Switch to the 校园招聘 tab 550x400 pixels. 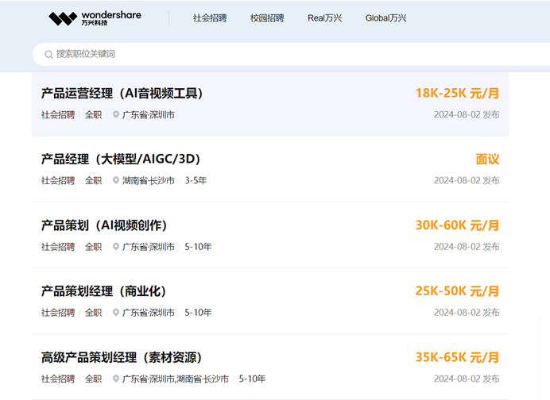point(266,18)
